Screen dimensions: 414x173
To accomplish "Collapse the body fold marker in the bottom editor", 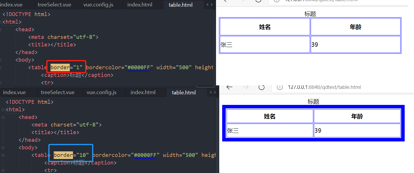I will (3, 147).
